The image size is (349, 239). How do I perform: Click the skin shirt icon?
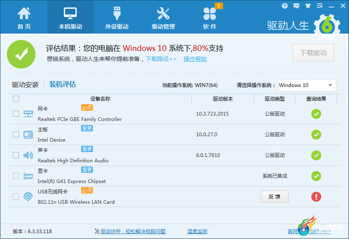coord(308,6)
